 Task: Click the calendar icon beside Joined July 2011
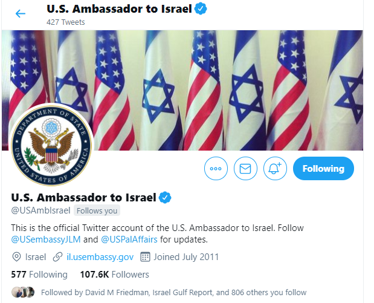click(x=145, y=257)
